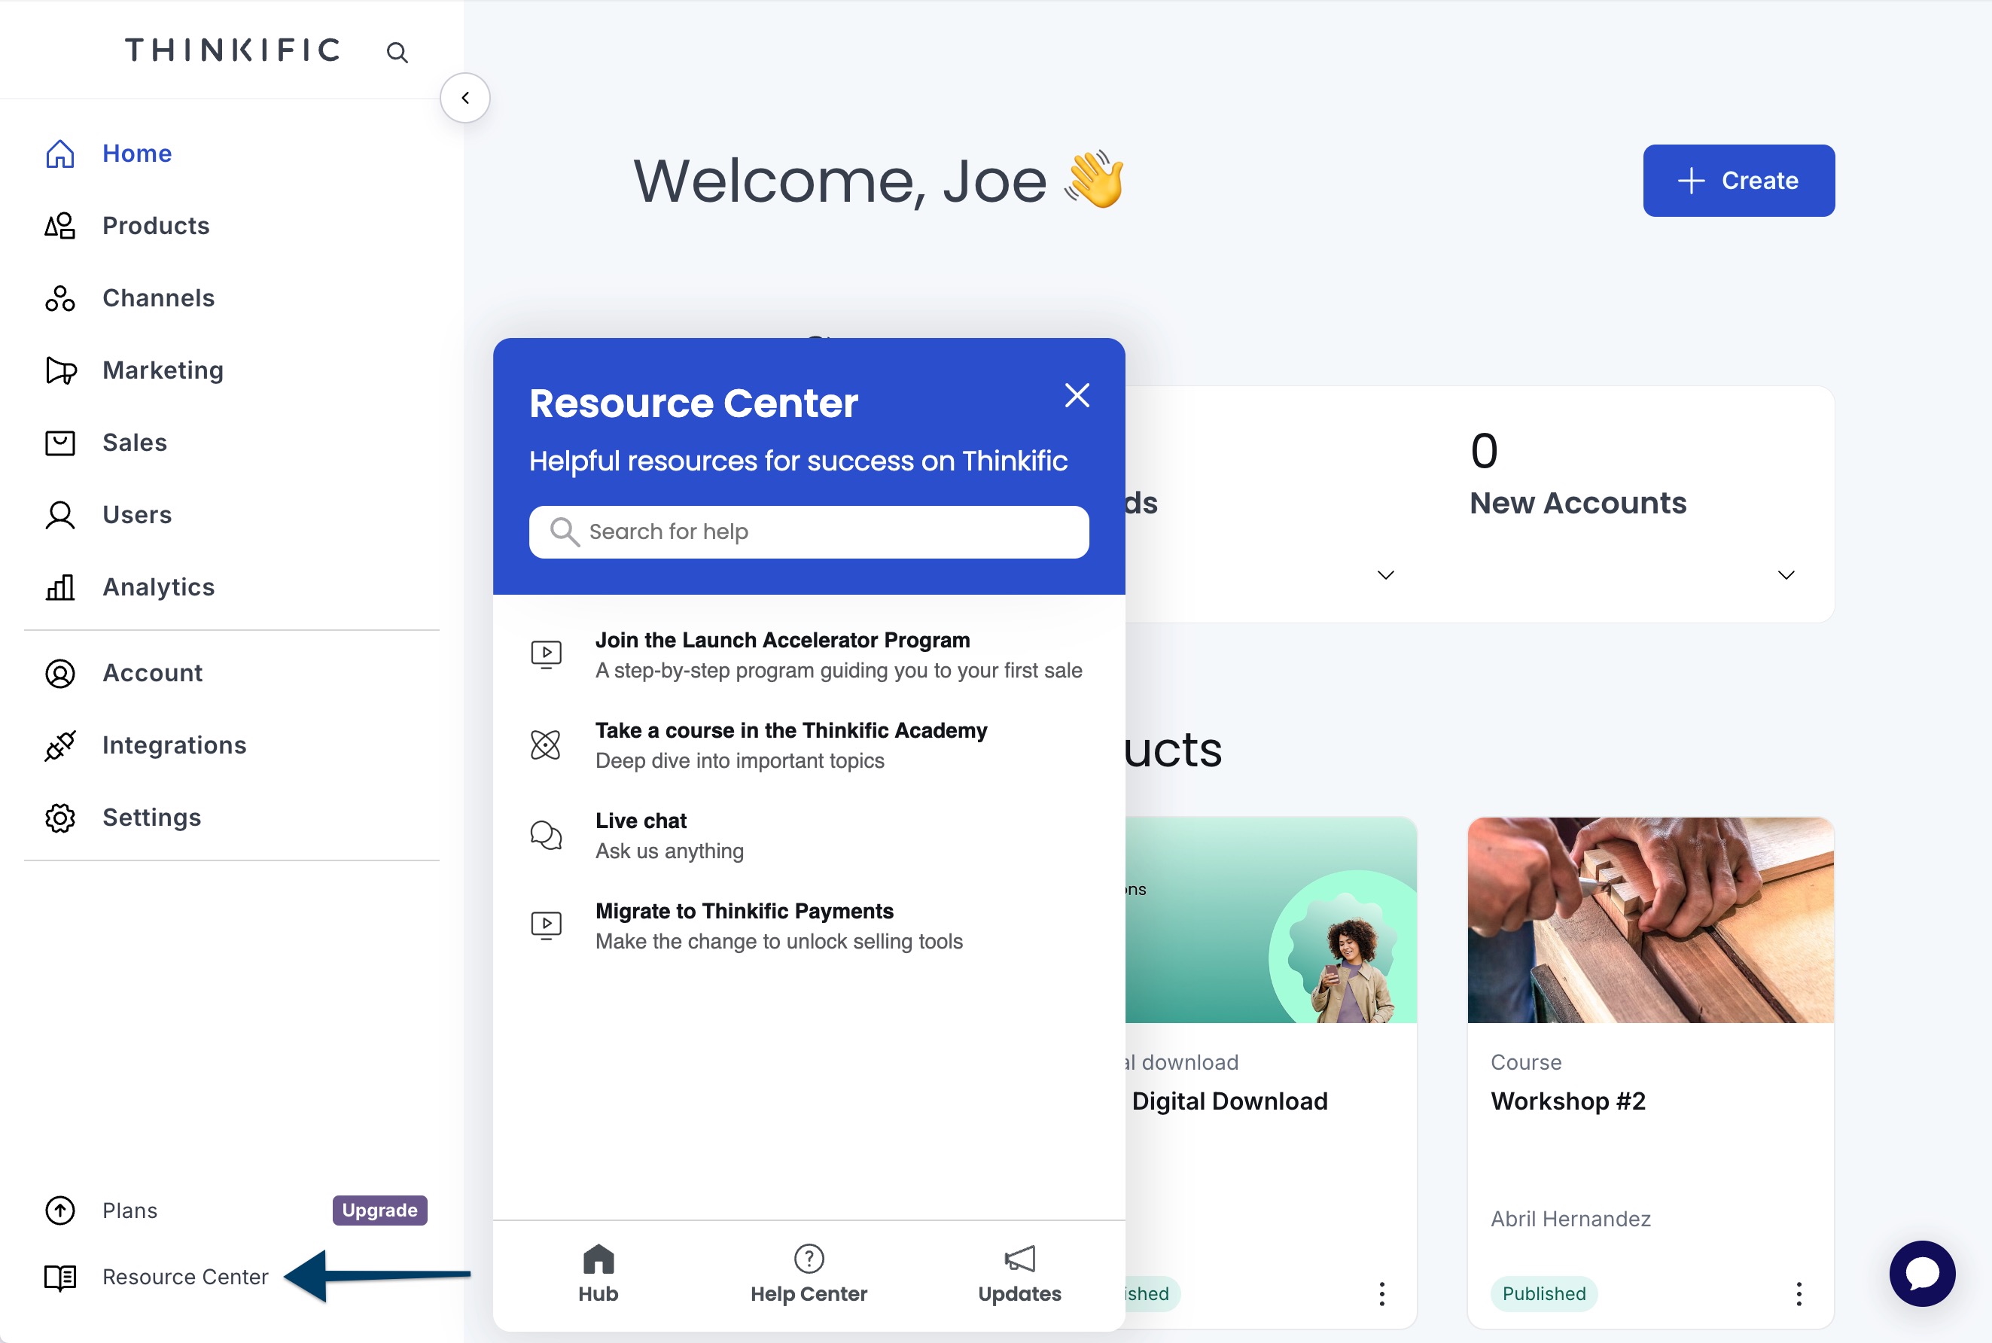Close the Resource Center panel

1077,395
